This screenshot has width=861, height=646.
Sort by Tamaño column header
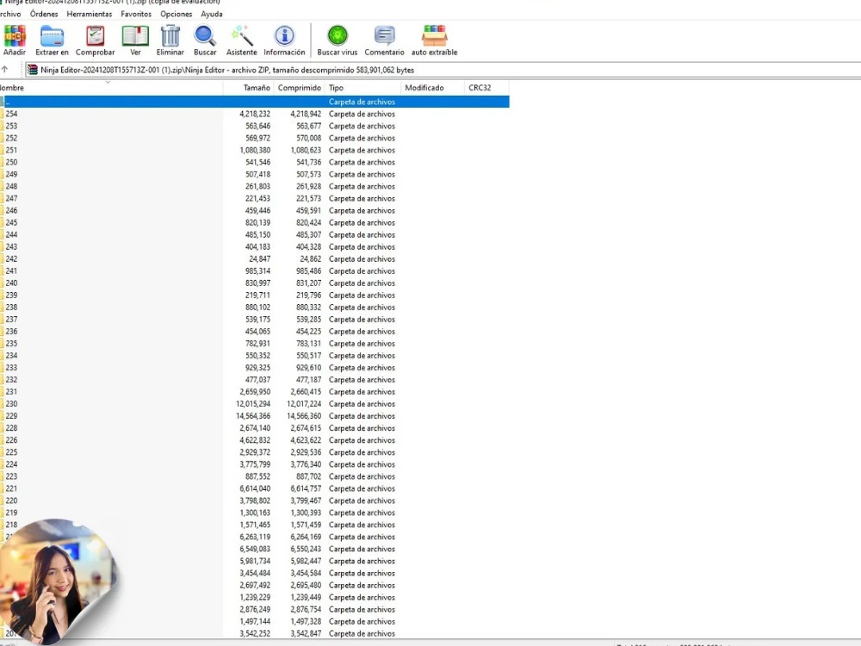[x=248, y=88]
